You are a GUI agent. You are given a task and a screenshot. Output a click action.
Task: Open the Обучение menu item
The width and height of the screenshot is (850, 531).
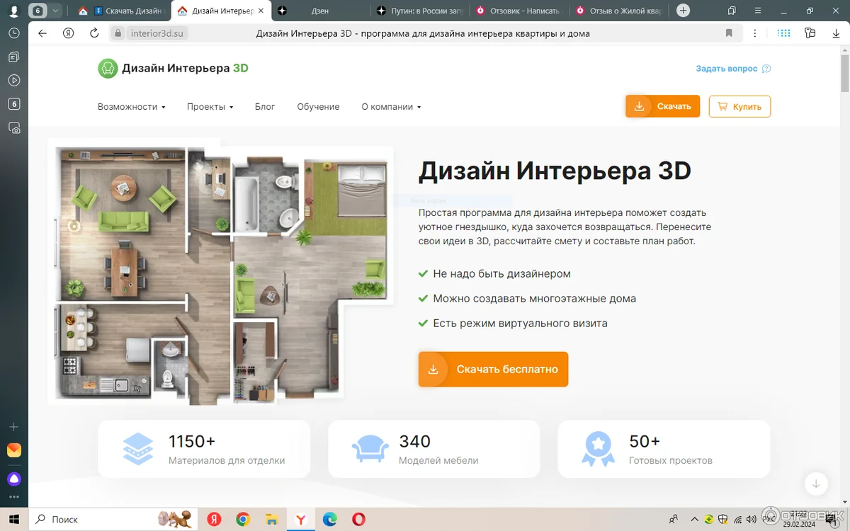click(318, 107)
